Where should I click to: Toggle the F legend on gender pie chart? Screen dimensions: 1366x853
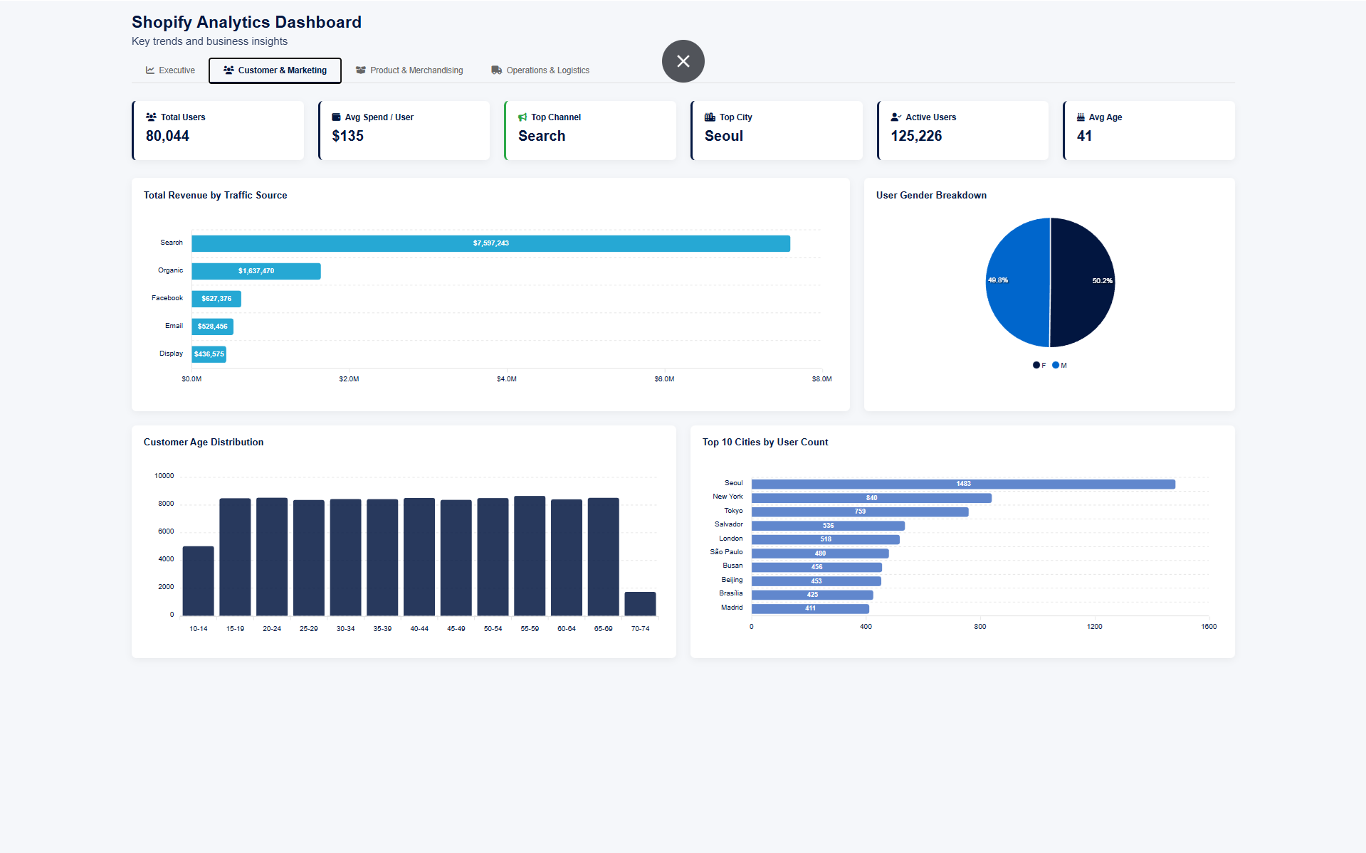pos(1037,365)
